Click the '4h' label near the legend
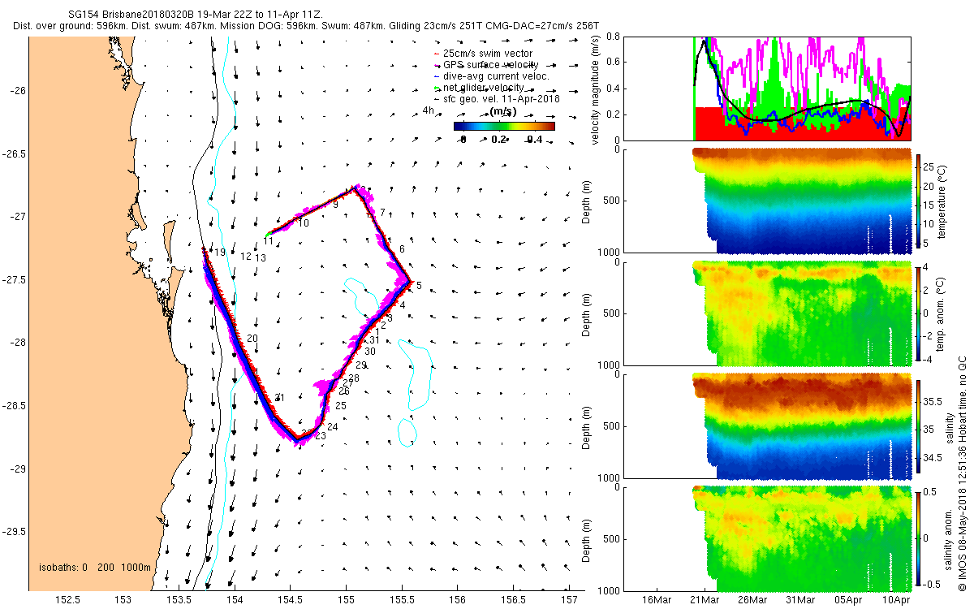 coord(428,110)
